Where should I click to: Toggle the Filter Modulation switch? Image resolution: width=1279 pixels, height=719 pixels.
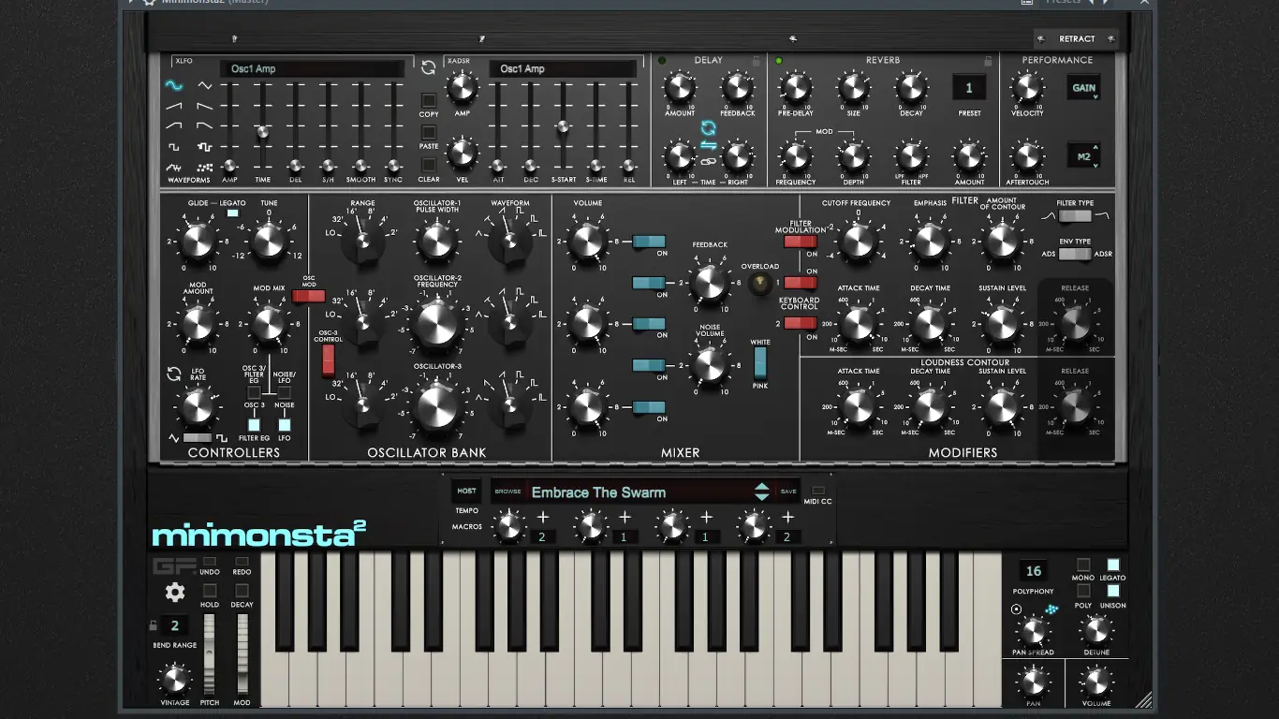click(x=801, y=242)
